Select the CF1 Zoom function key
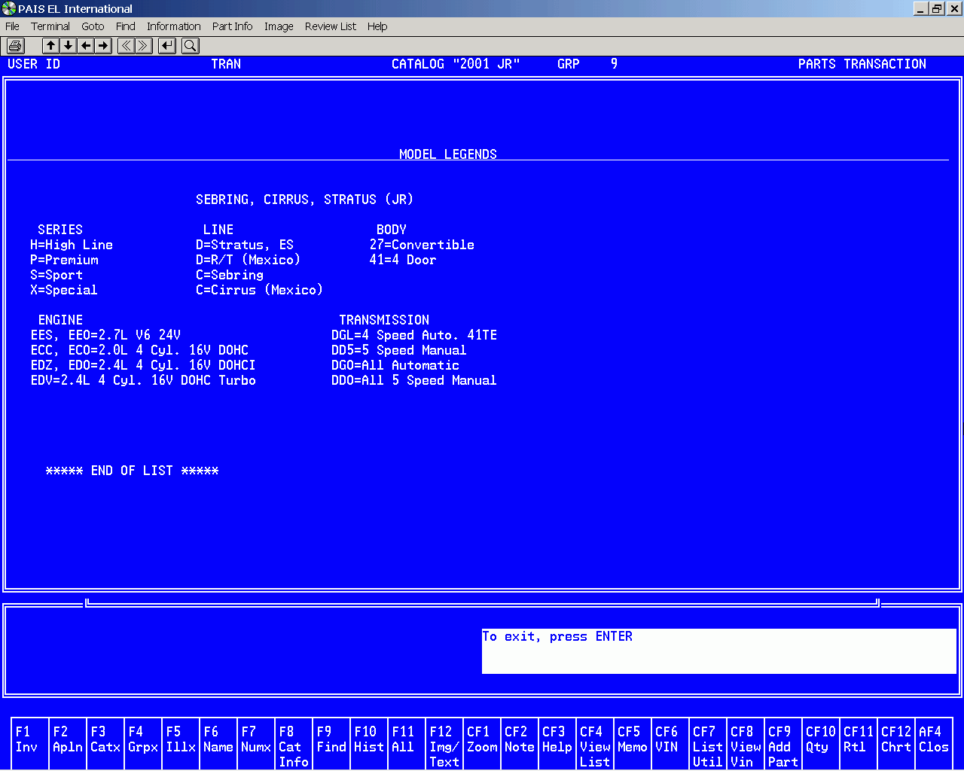 (482, 744)
